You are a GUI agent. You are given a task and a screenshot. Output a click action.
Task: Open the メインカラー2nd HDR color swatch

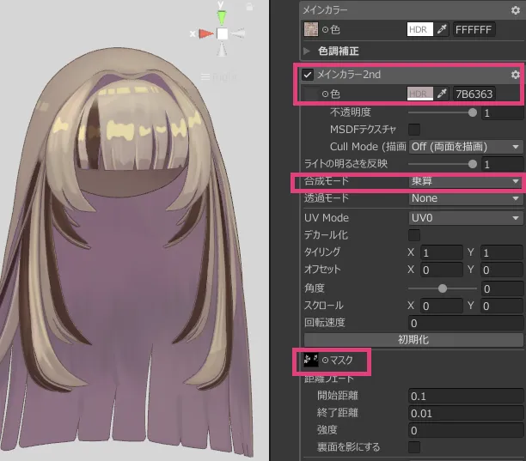[x=419, y=94]
